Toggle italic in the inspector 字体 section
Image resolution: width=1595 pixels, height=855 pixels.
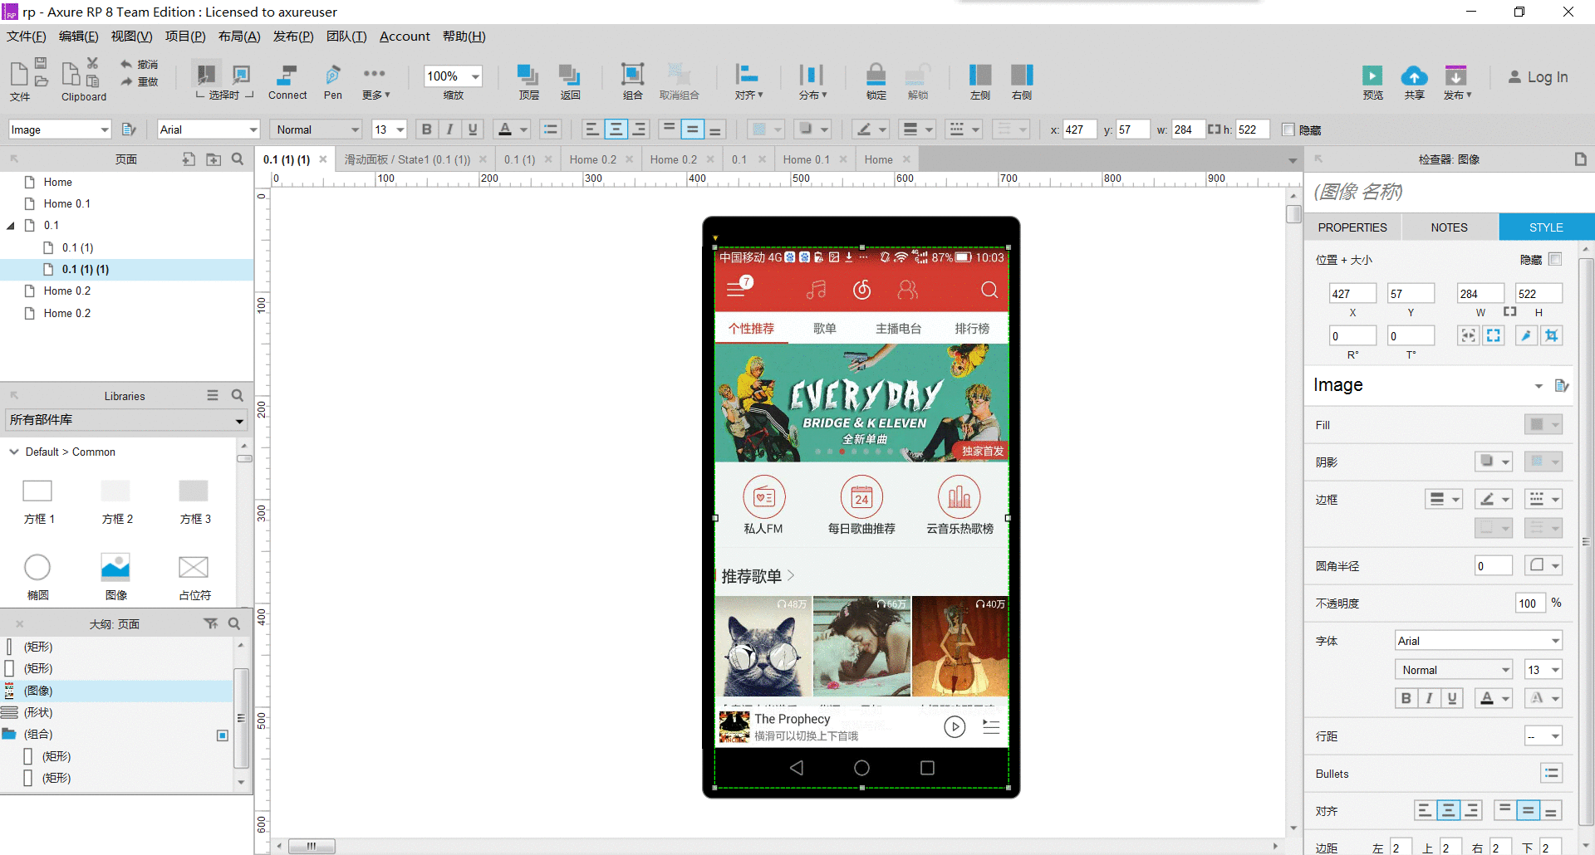point(1429,698)
